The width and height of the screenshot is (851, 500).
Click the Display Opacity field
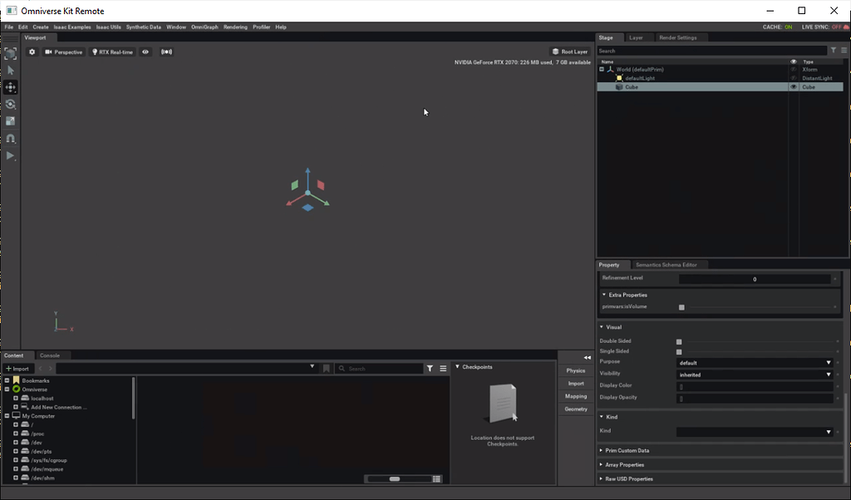pos(755,399)
